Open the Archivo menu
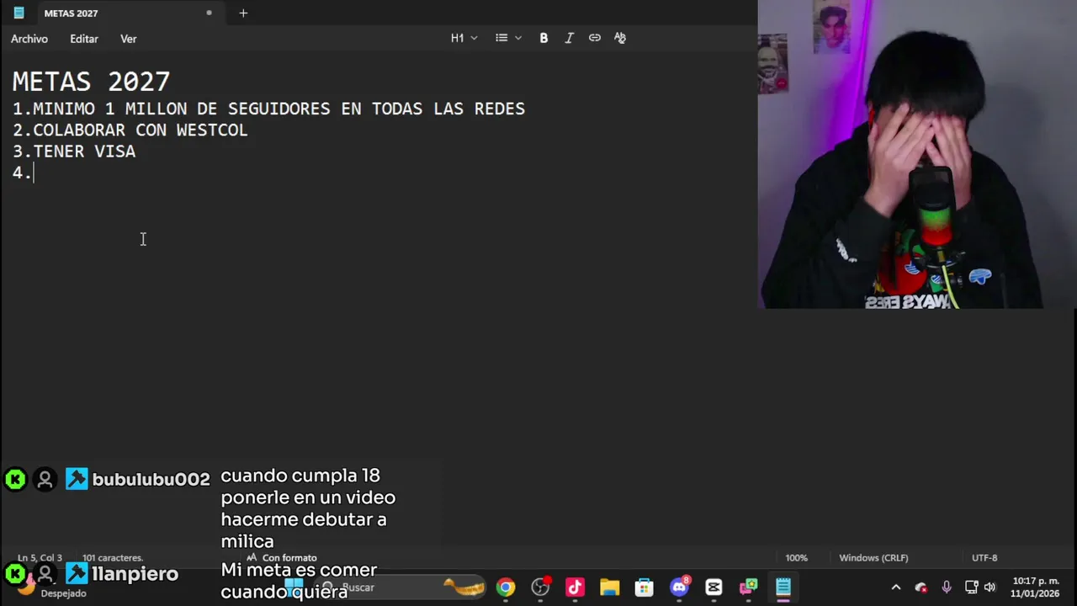The image size is (1077, 606). click(x=29, y=39)
